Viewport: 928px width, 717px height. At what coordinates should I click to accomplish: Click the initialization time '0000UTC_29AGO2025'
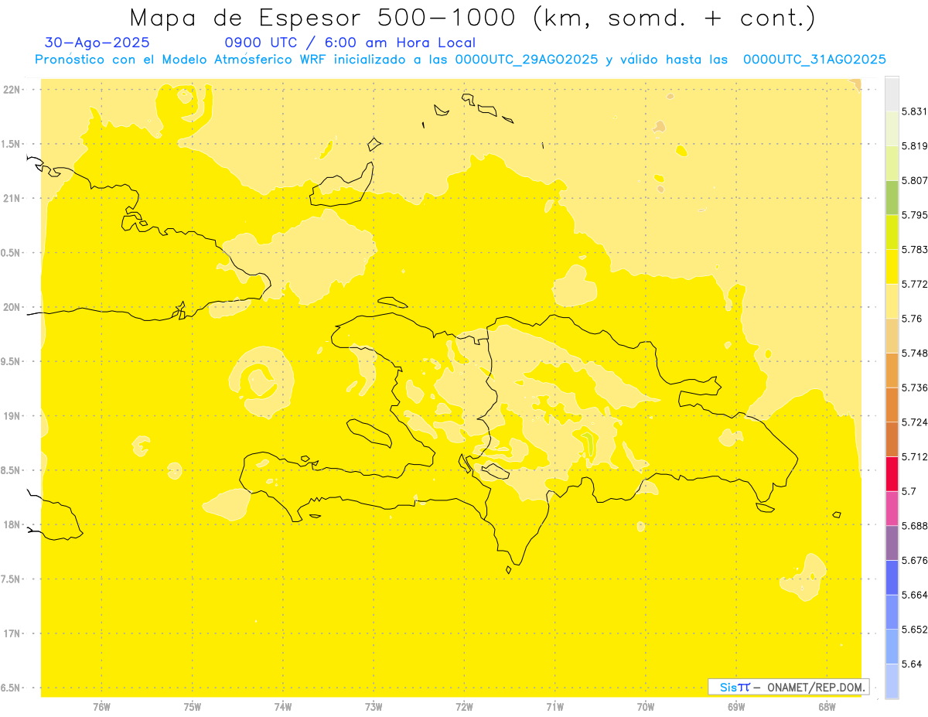(526, 60)
